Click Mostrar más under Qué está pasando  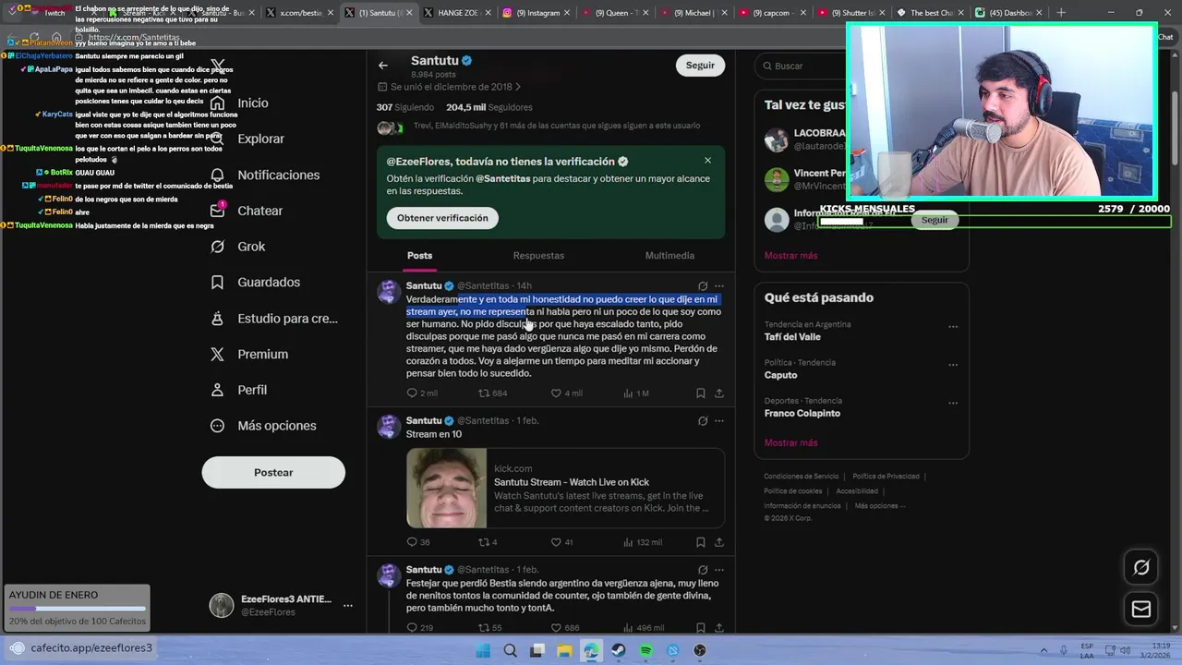[x=790, y=443]
